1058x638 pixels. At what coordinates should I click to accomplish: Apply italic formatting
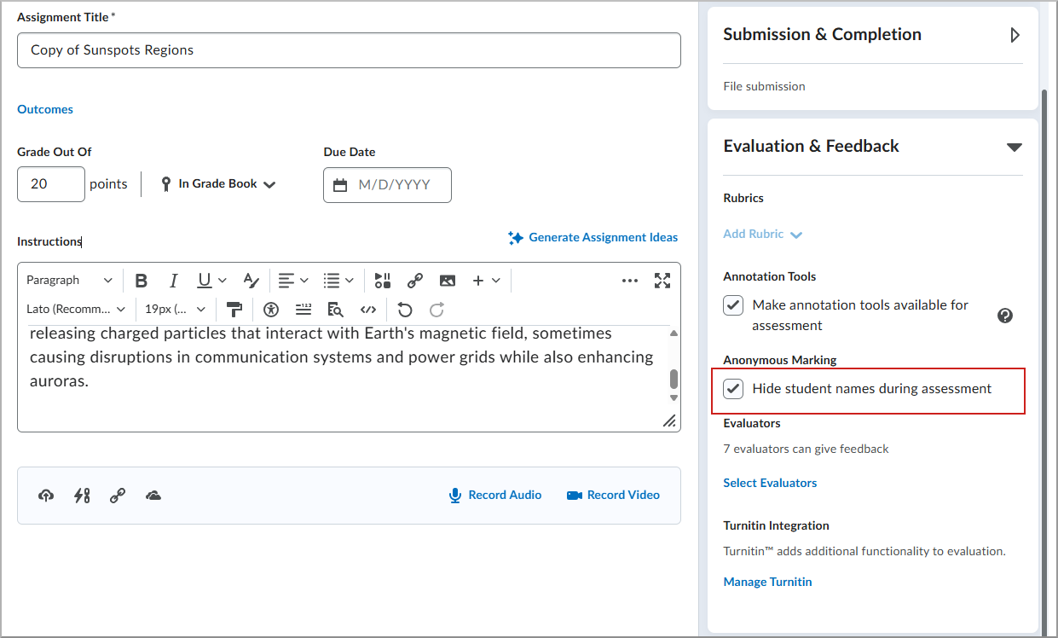[x=173, y=280]
